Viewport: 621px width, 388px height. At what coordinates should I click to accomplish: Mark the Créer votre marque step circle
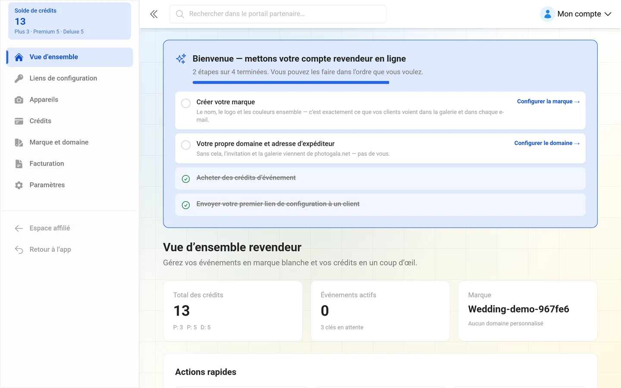[x=186, y=103]
